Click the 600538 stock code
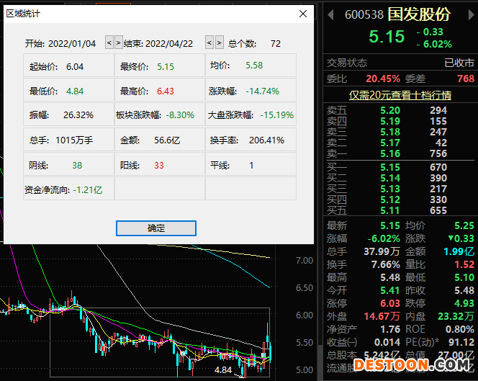 coord(364,14)
